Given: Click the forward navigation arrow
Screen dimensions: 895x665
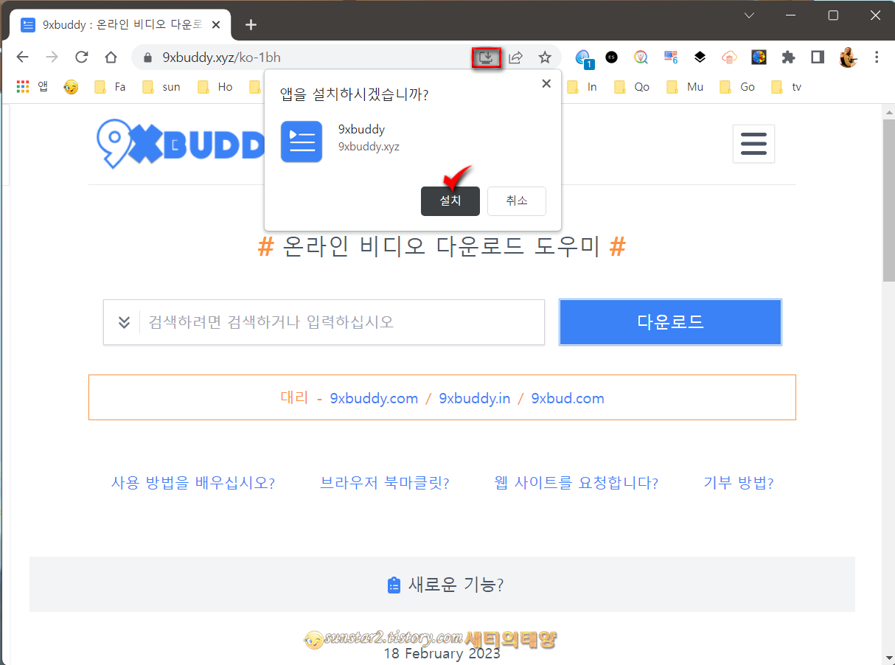Looking at the screenshot, I should pyautogui.click(x=52, y=57).
